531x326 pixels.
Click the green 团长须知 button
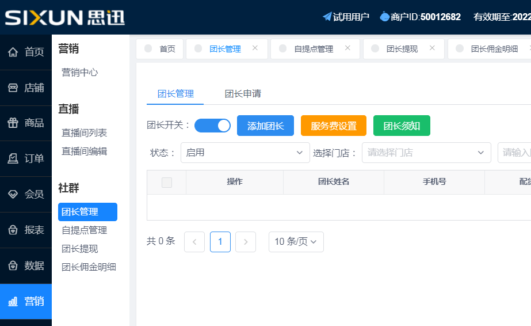(x=402, y=126)
